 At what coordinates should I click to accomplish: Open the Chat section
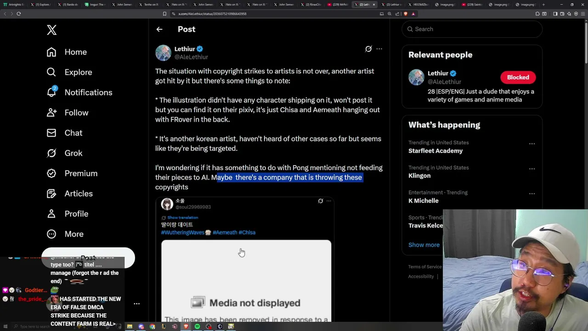point(64,133)
